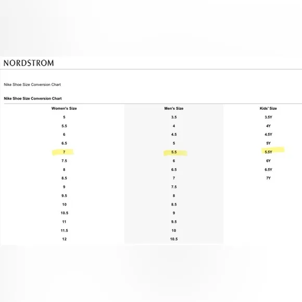Viewport: 302px width, 302px height.
Task: Pick women's size 11.5 value
Action: pyautogui.click(x=65, y=231)
